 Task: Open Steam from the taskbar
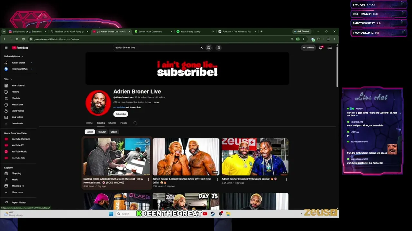pyautogui.click(x=213, y=214)
